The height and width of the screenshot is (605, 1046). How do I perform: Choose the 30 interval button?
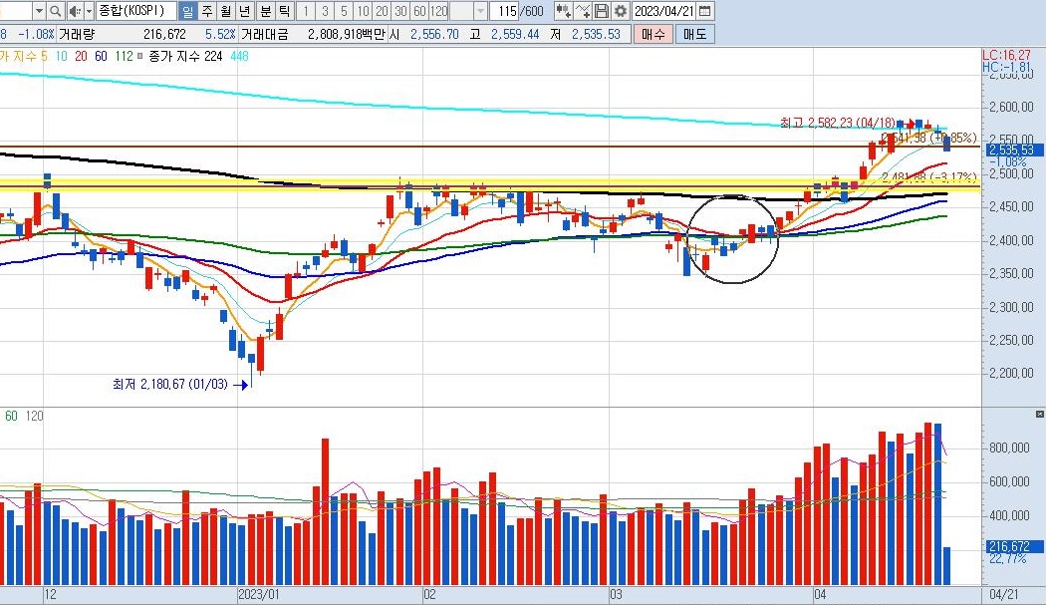coord(400,11)
